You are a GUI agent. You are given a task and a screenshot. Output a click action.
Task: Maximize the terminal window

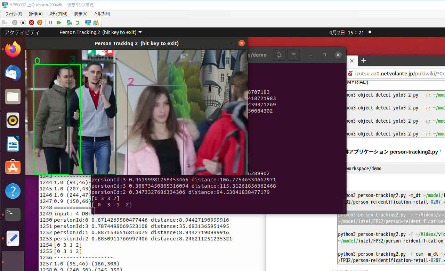(324, 55)
